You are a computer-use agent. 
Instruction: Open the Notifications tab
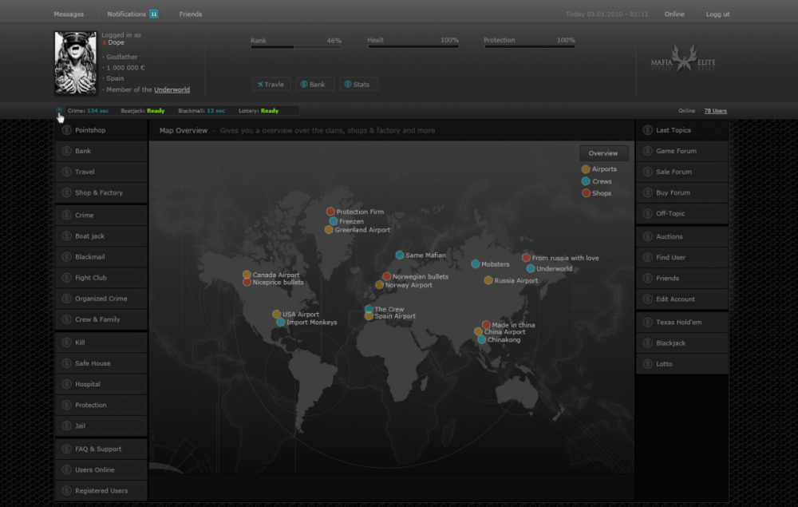point(132,14)
